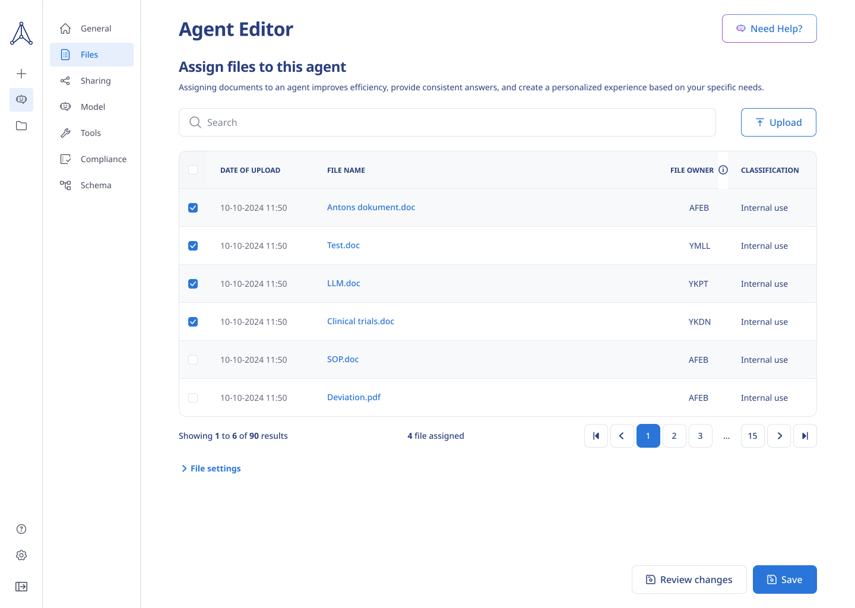The image size is (855, 608).
Task: Click the CLASSIFICATION column header
Action: point(769,170)
